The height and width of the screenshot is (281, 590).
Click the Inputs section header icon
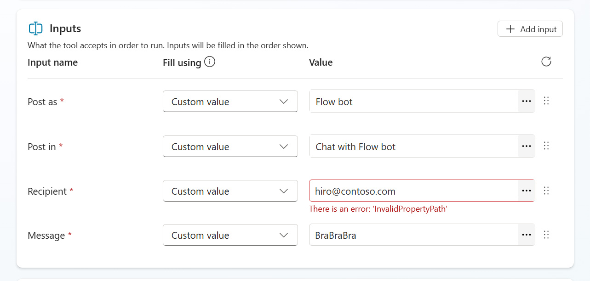pos(35,28)
